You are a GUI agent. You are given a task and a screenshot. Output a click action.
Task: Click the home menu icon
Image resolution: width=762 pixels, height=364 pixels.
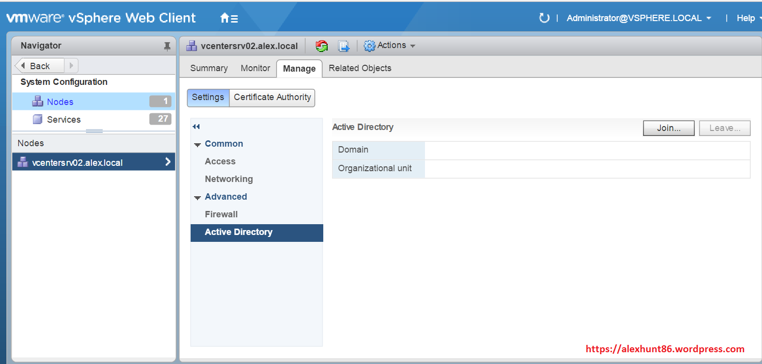[229, 18]
